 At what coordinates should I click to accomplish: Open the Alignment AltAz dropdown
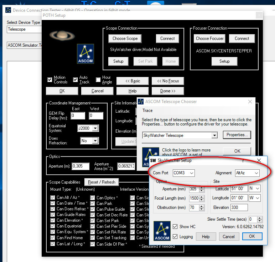pyautogui.click(x=247, y=173)
